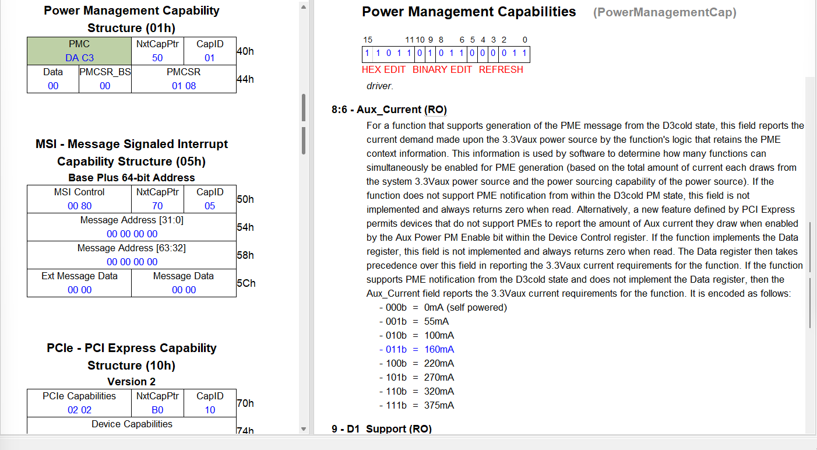817x450 pixels.
Task: Click the '100b = 220mA' encoding line
Action: (417, 363)
